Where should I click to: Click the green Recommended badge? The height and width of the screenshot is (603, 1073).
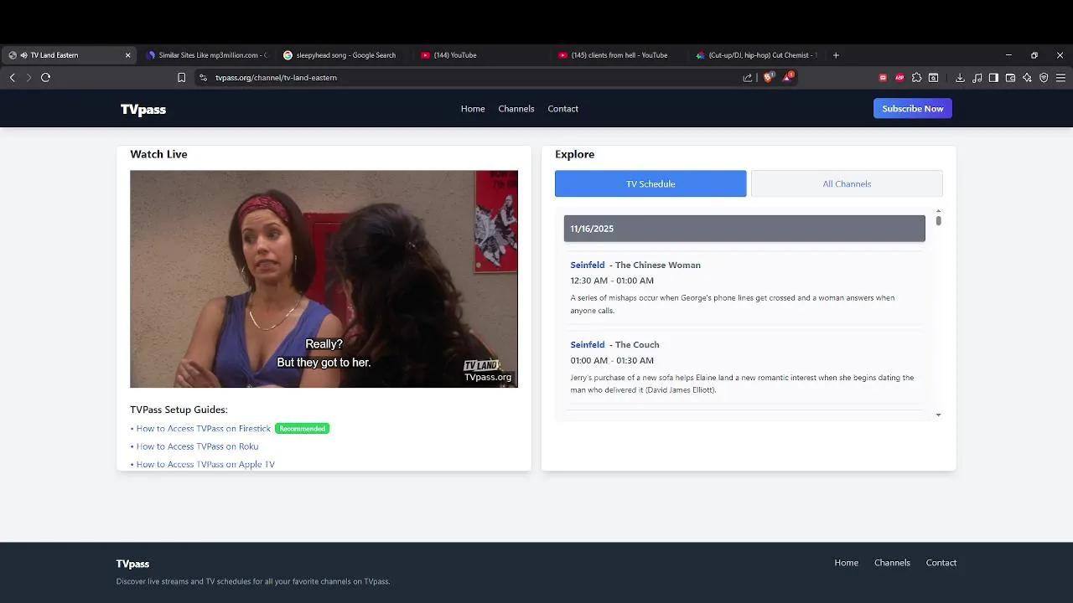(x=302, y=429)
